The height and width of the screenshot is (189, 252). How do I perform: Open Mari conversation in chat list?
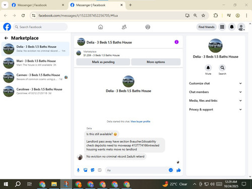[x=35, y=63]
